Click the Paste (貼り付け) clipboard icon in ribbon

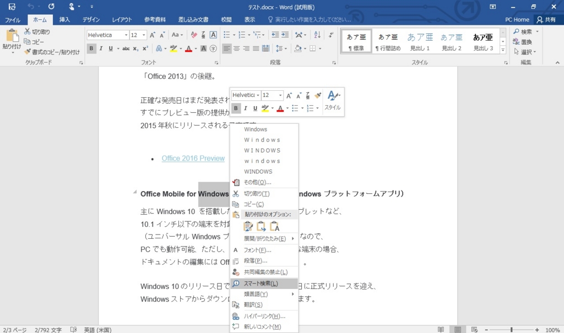[12, 36]
